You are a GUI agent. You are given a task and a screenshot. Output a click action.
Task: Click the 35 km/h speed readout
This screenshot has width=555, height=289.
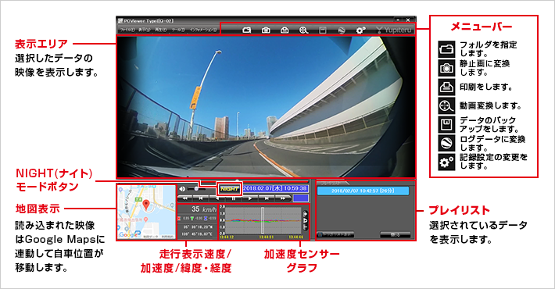pos(204,209)
